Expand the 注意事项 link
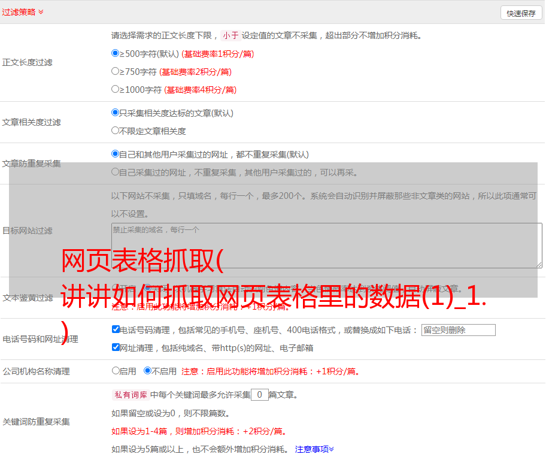The width and height of the screenshot is (546, 460). coord(314,449)
